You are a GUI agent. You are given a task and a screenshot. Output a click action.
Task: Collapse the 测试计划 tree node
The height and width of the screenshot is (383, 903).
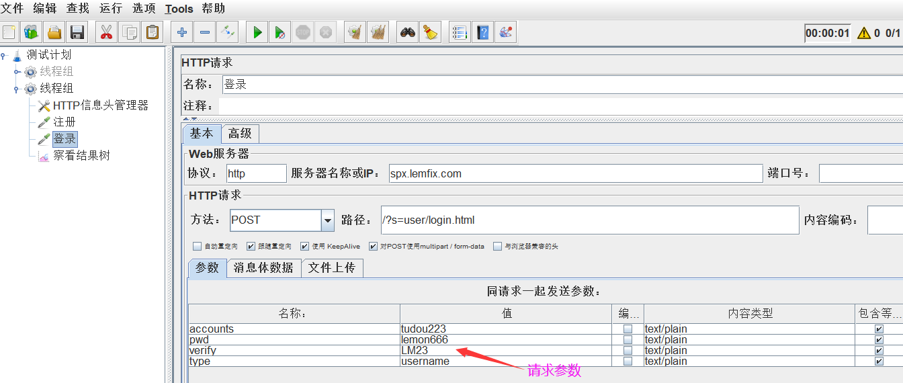tap(4, 55)
